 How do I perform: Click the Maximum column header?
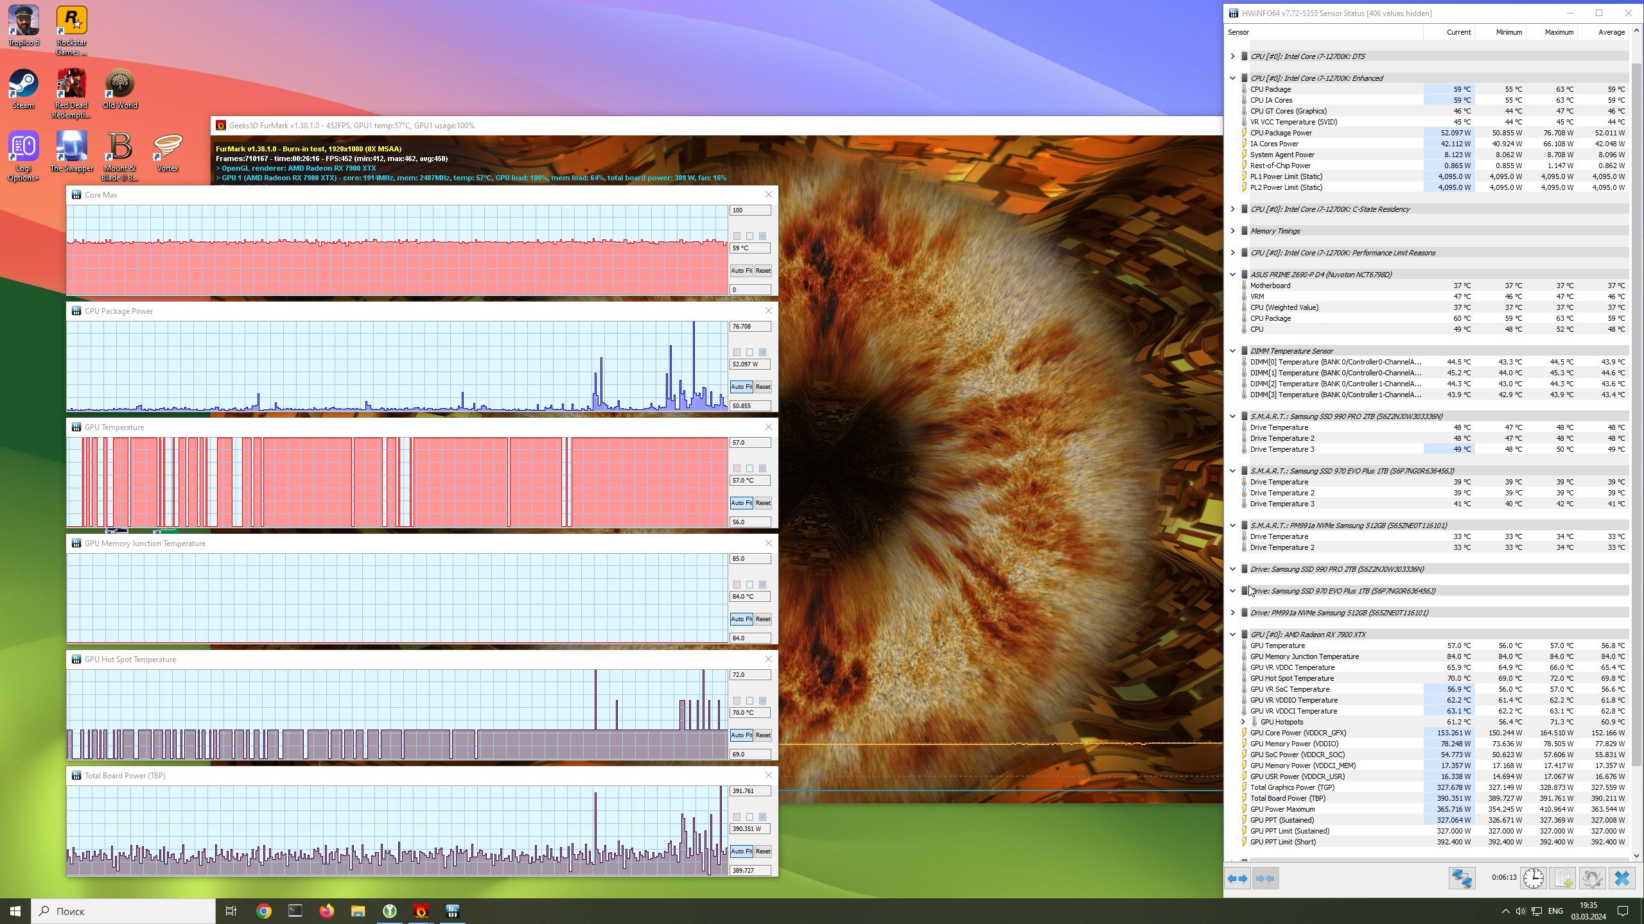[x=1558, y=32]
